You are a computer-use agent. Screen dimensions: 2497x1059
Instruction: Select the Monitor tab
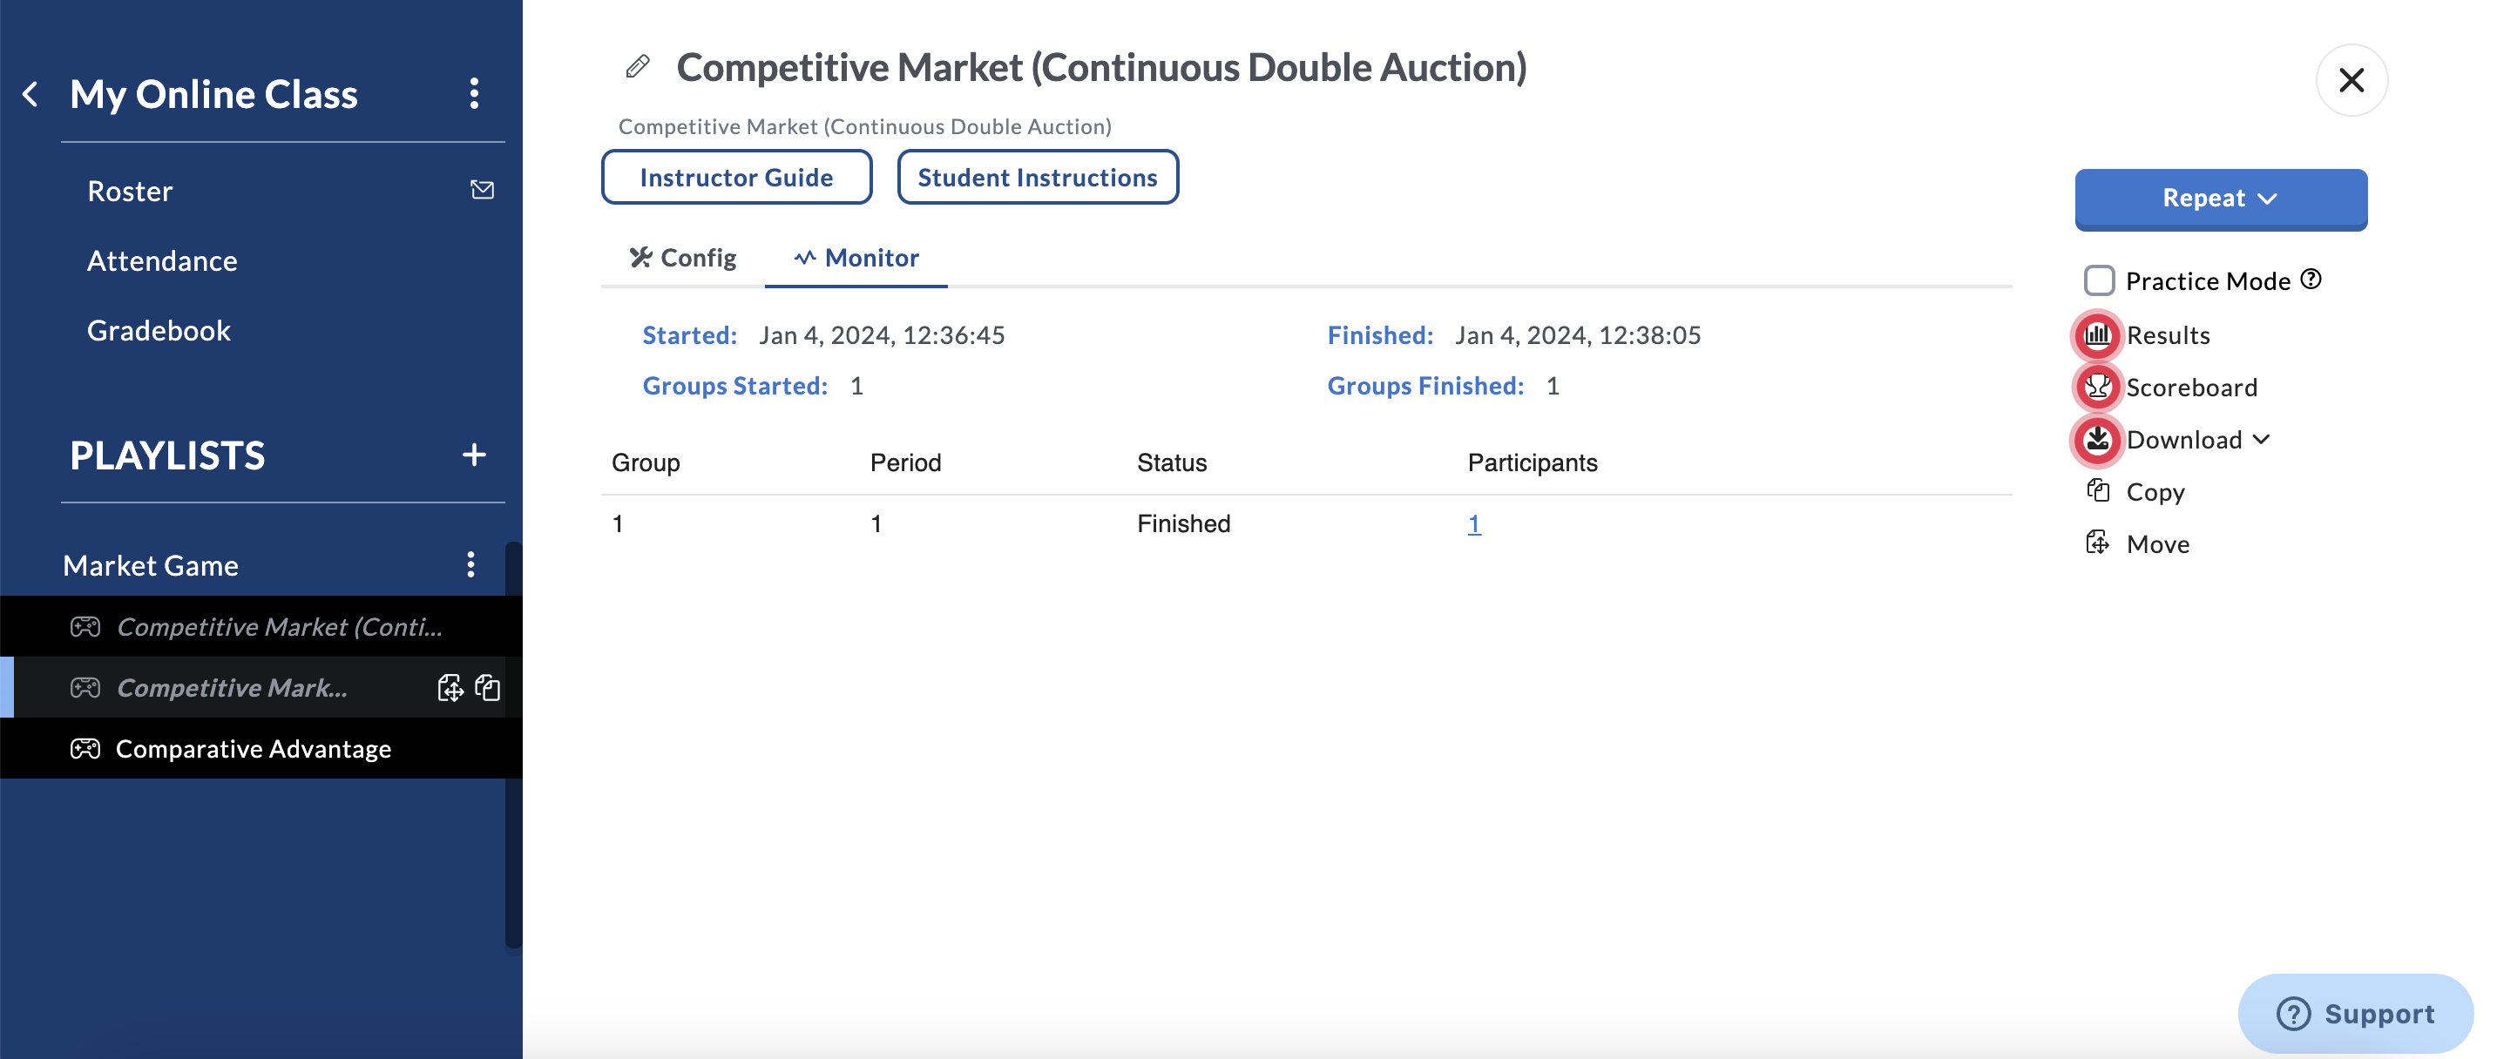tap(857, 258)
